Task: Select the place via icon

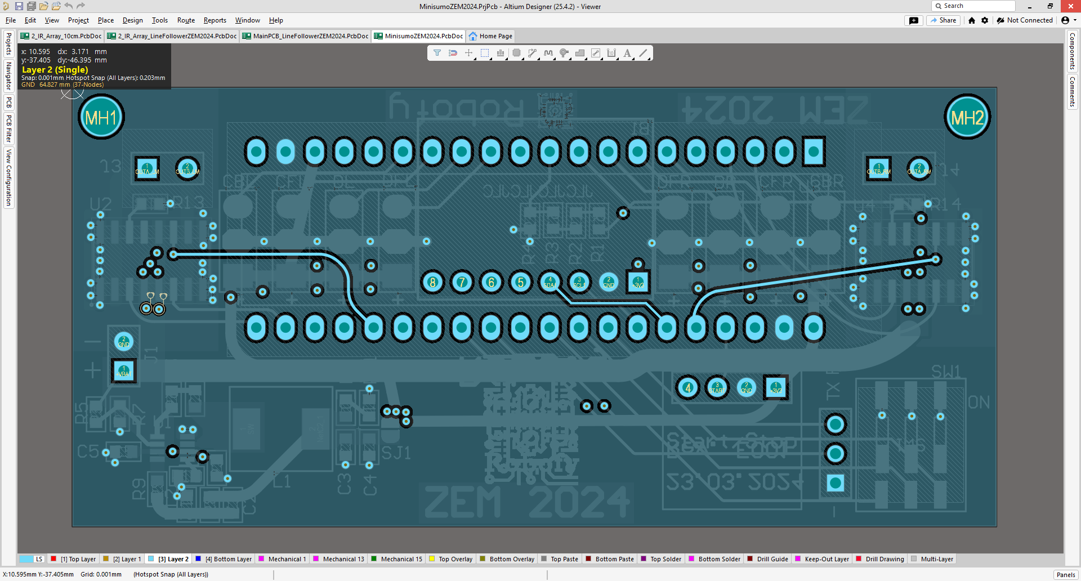Action: [564, 53]
